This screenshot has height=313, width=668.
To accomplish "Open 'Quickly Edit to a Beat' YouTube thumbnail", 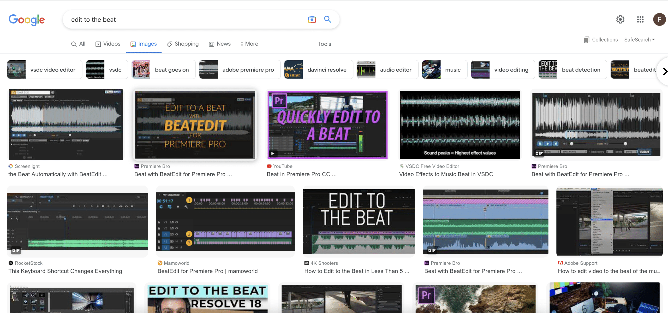I will click(327, 125).
